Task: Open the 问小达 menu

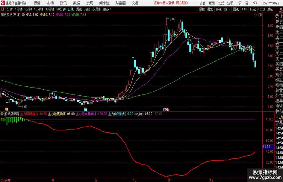Action: click(104, 3)
